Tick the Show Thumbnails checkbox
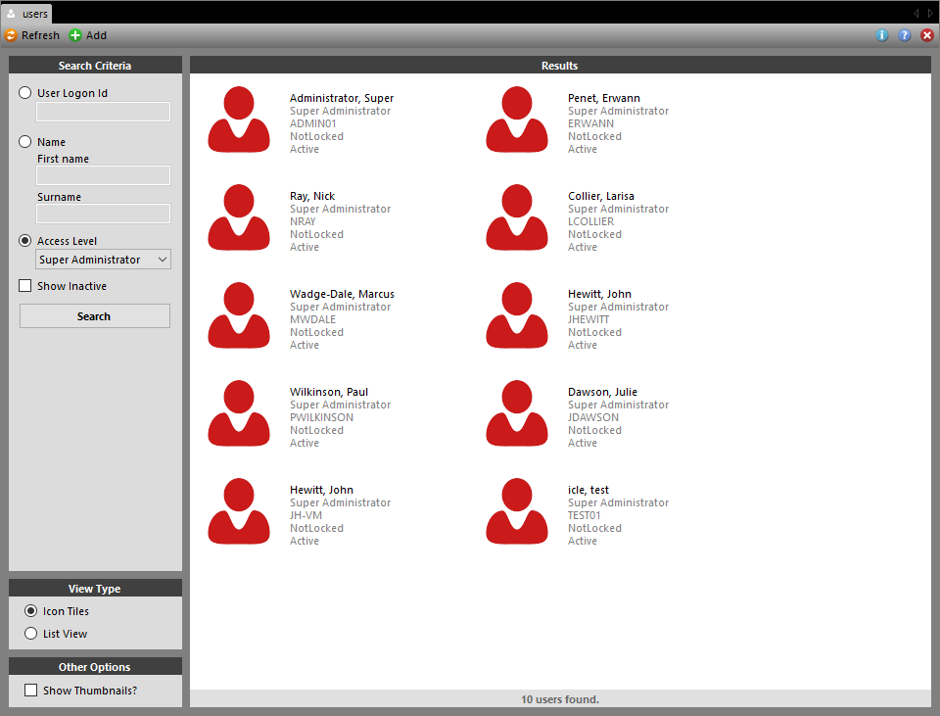 [31, 691]
